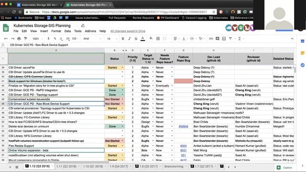Switch to the 1.11 (Q2 2018) sheet
Image resolution: width=306 pixels, height=172 pixels.
tap(66, 166)
